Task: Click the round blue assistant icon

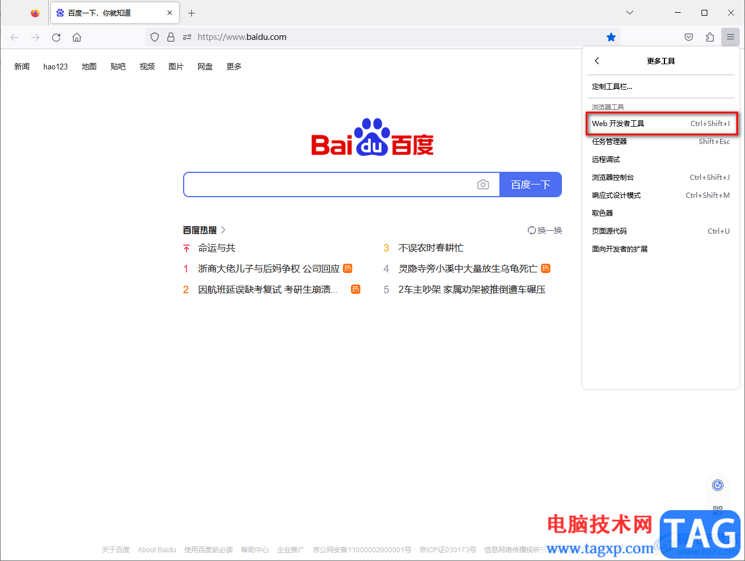Action: [718, 485]
